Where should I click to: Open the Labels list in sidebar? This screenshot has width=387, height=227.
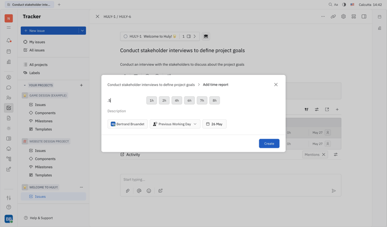34,73
